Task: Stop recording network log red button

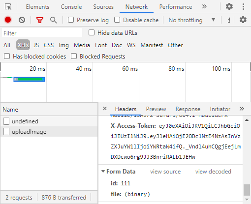Action: point(8,20)
